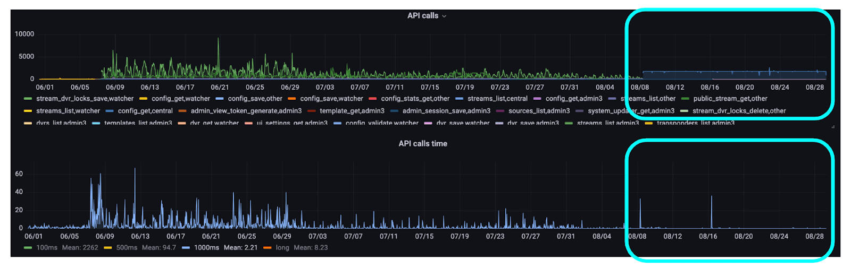Click the orange long legend color icon

[268, 248]
